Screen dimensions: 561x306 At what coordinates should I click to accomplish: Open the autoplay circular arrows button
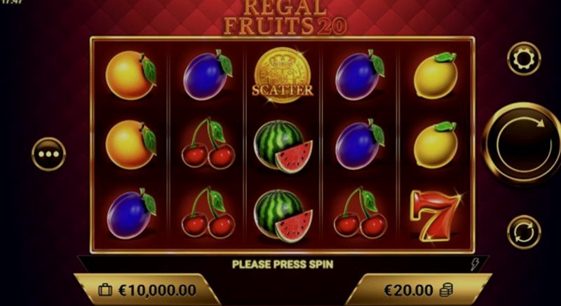coord(524,232)
